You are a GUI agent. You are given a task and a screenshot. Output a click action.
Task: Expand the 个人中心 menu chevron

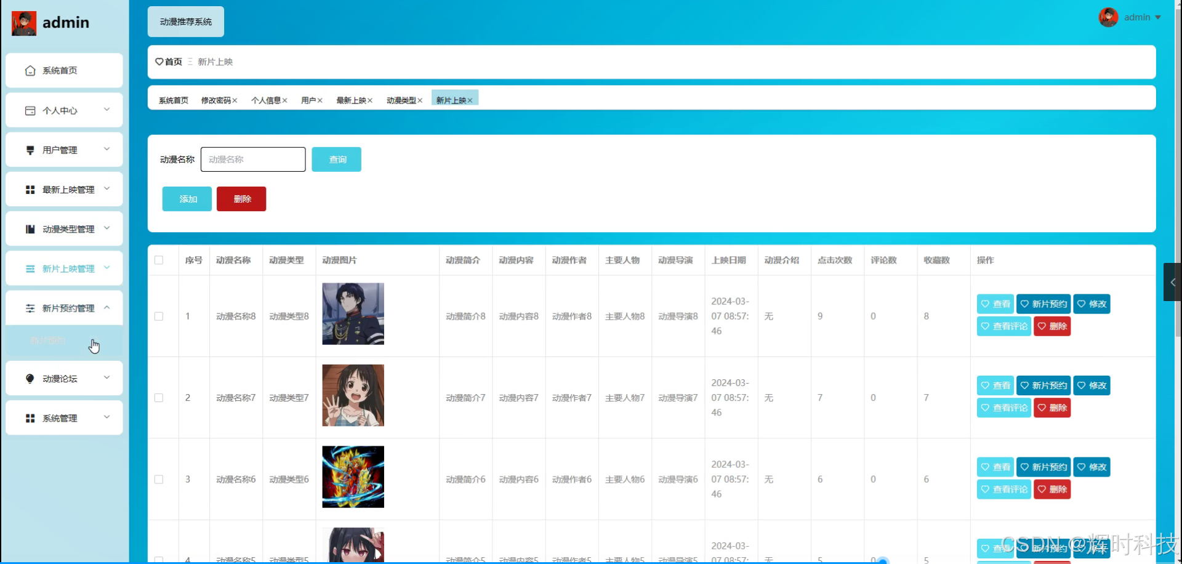click(107, 110)
